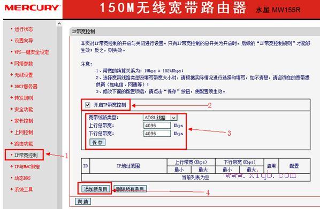Click the ID column header

(85, 166)
